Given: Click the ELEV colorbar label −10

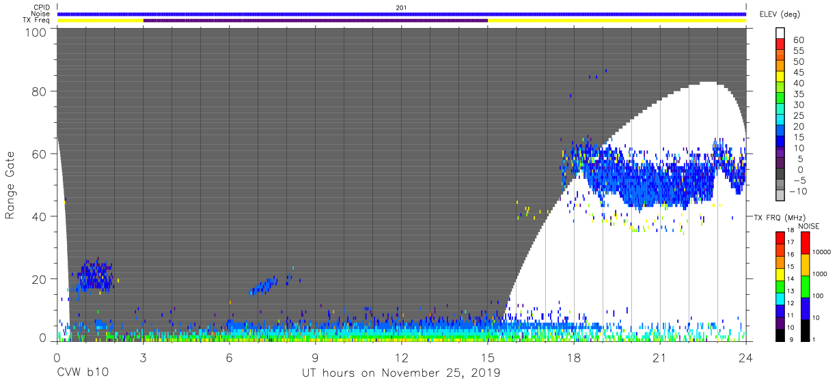Looking at the screenshot, I should tap(797, 192).
